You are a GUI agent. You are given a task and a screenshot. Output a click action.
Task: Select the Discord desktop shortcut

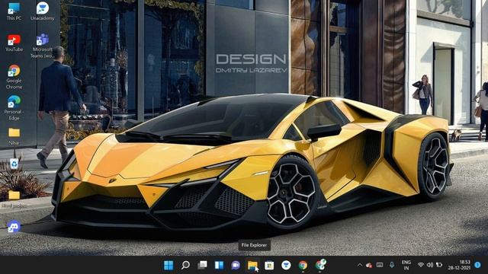[14, 230]
